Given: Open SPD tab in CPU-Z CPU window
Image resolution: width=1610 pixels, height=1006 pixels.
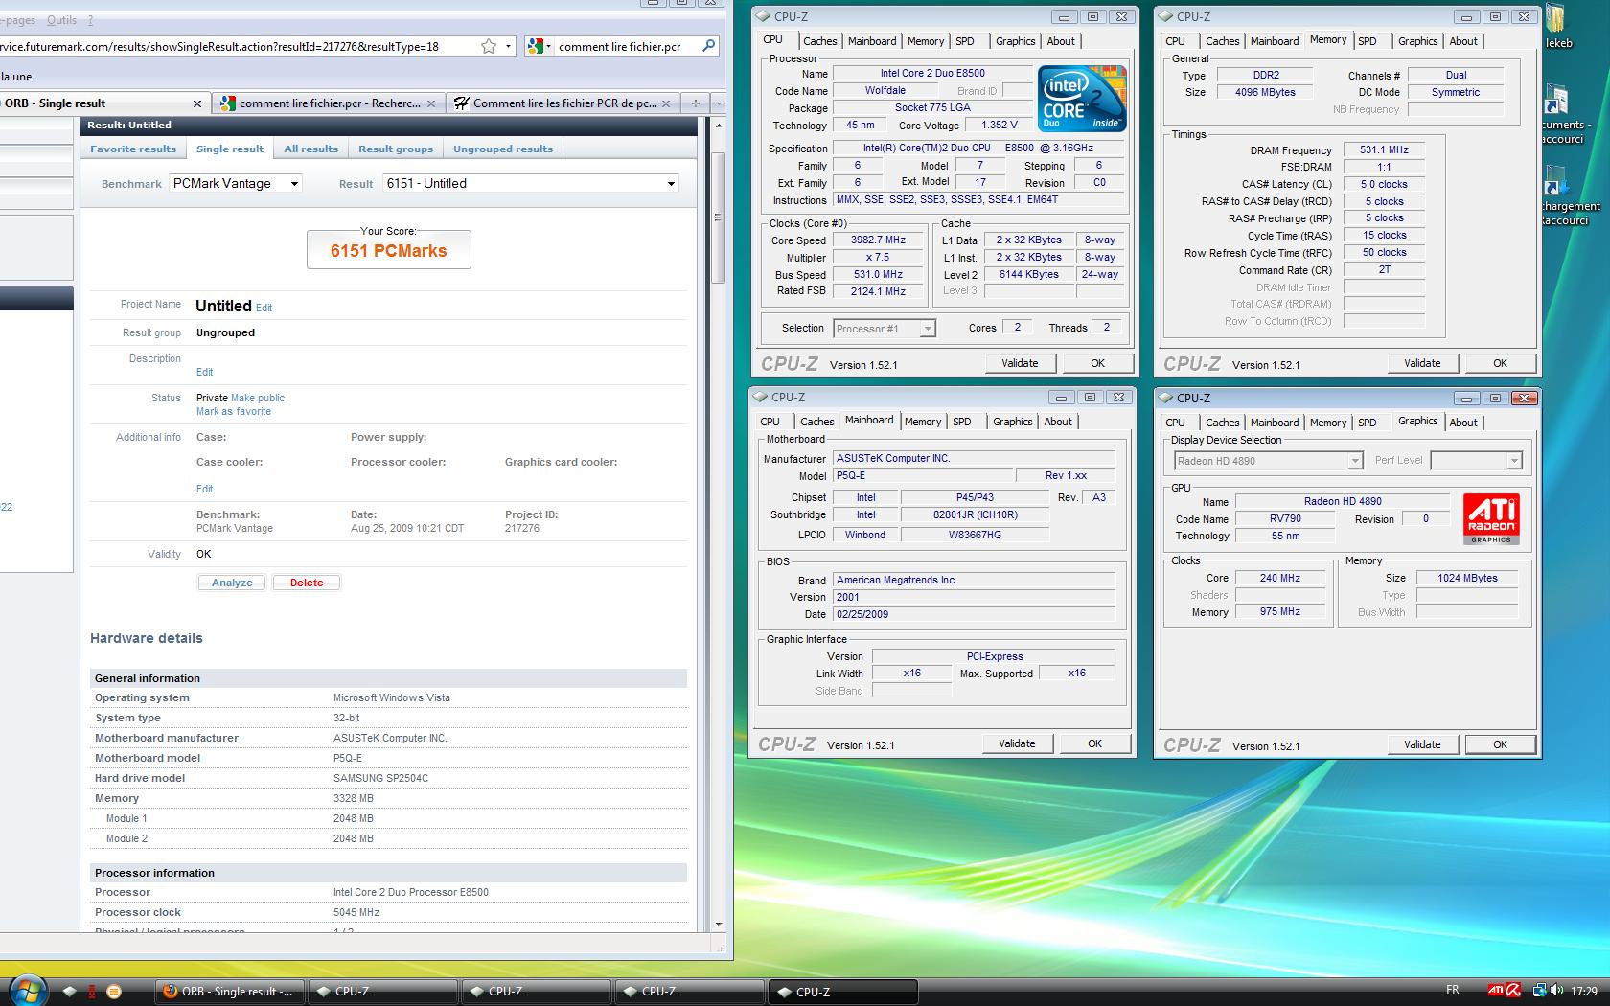Looking at the screenshot, I should (965, 41).
